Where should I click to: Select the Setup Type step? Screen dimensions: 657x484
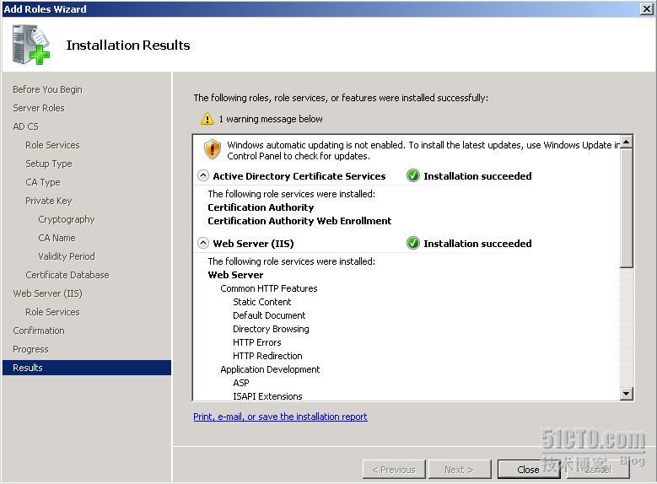click(x=49, y=164)
